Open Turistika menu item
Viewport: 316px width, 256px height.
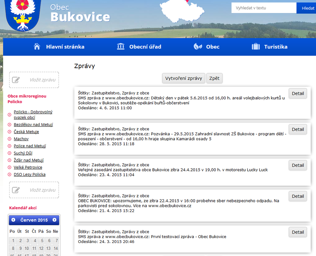[x=276, y=47]
